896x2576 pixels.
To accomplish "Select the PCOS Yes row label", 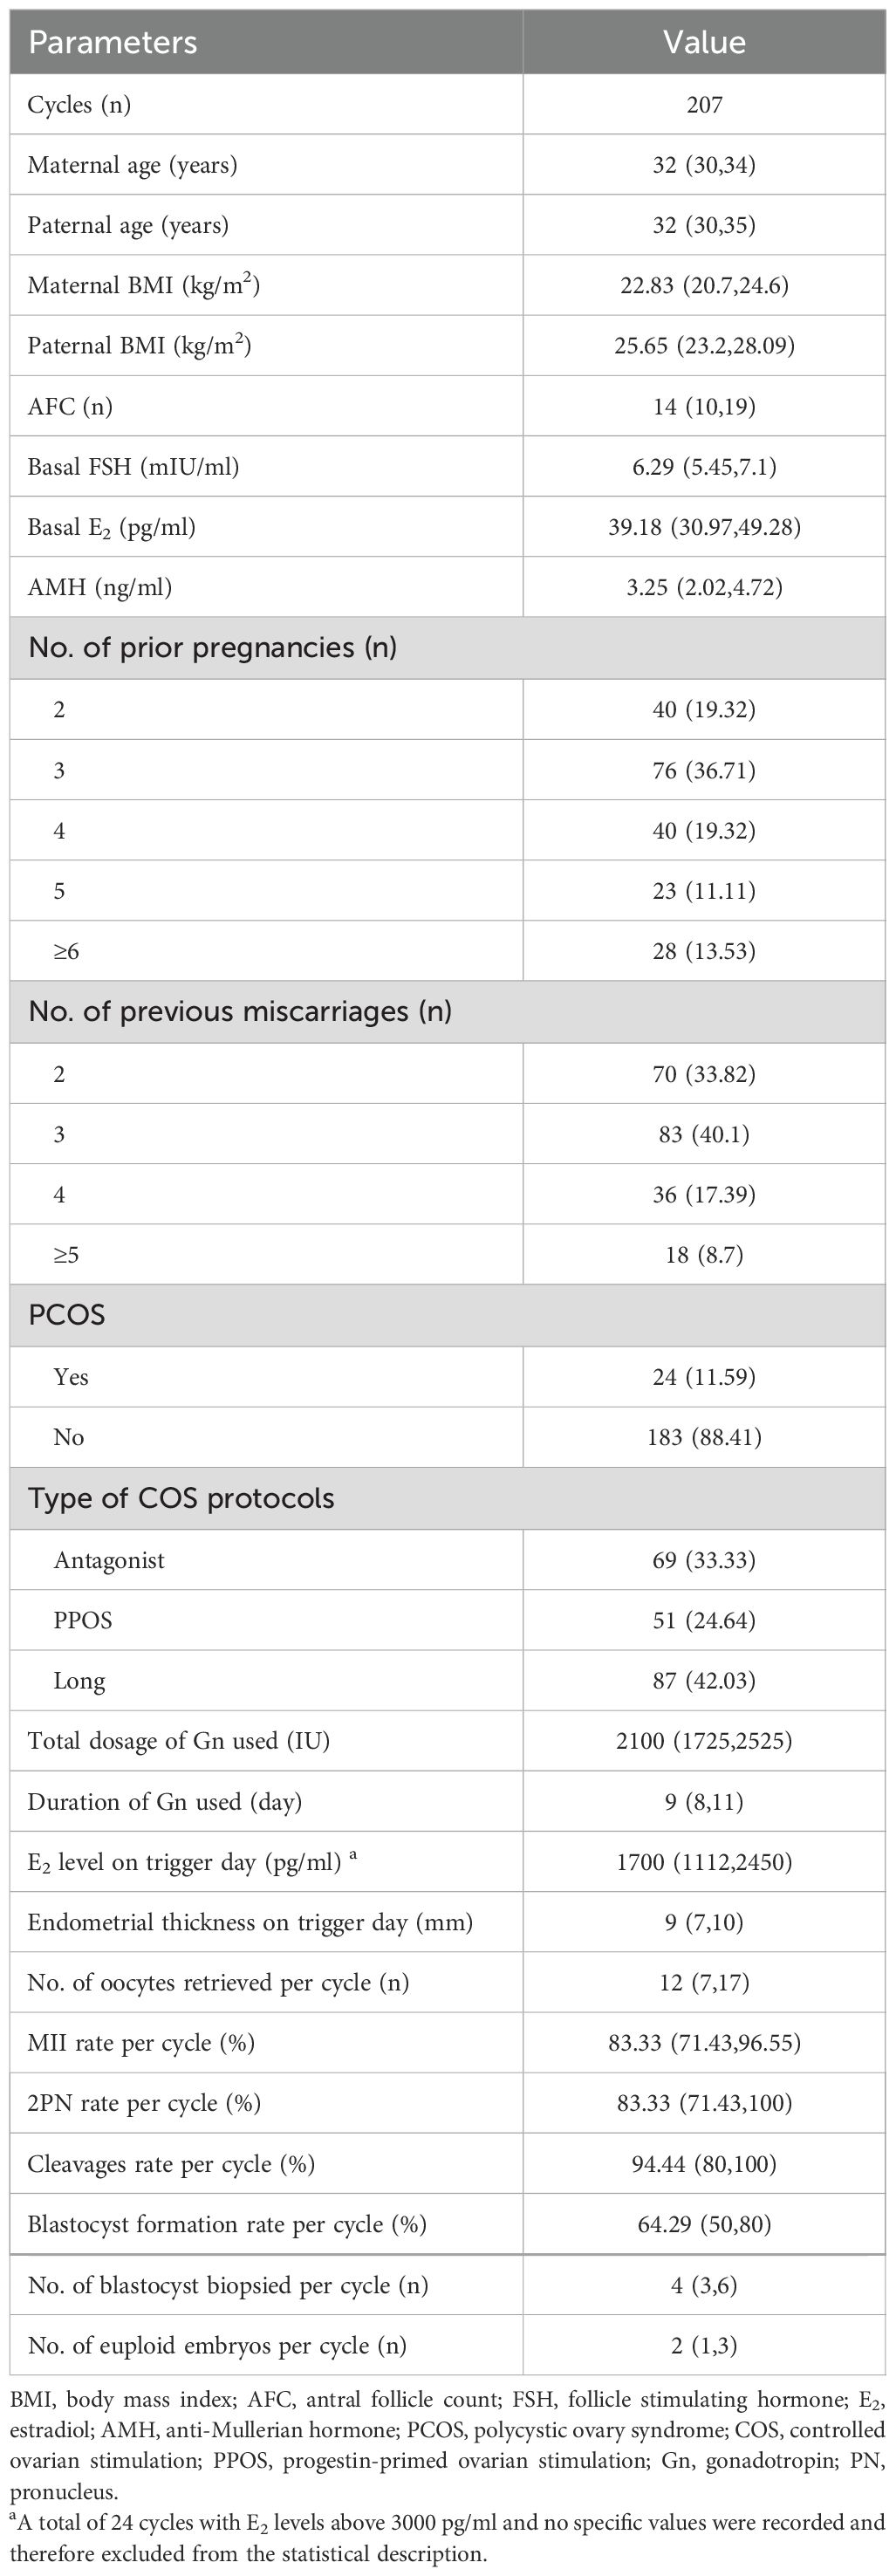I will point(71,1377).
